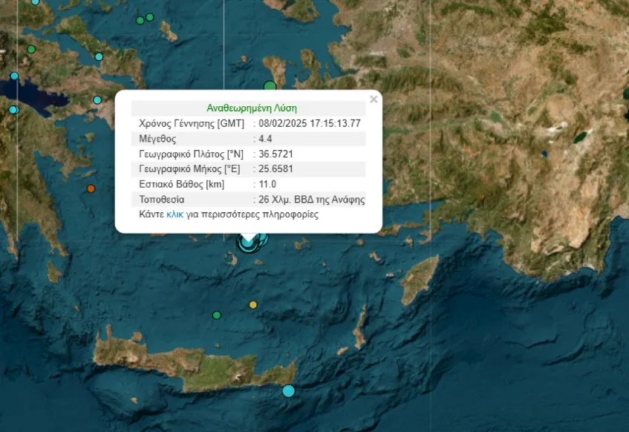629x432 pixels.
Task: Click the green marker beside the yellow one
Action: pos(217,315)
